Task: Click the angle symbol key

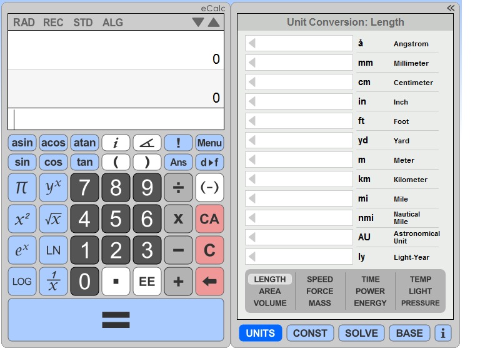Action: click(147, 143)
